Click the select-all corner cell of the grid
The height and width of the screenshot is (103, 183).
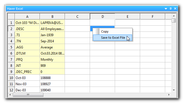[11, 16]
